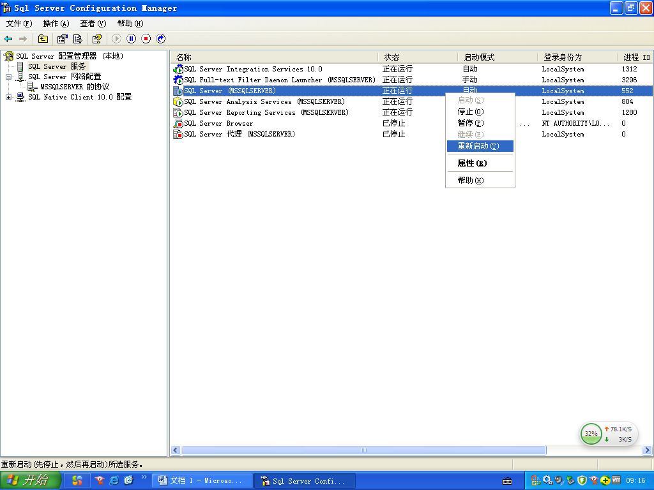Click the Help toolbar icon with question mark
This screenshot has width=654, height=490.
click(97, 38)
